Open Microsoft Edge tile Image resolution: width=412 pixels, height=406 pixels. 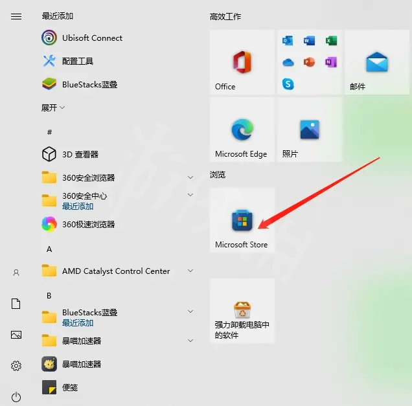pos(242,130)
